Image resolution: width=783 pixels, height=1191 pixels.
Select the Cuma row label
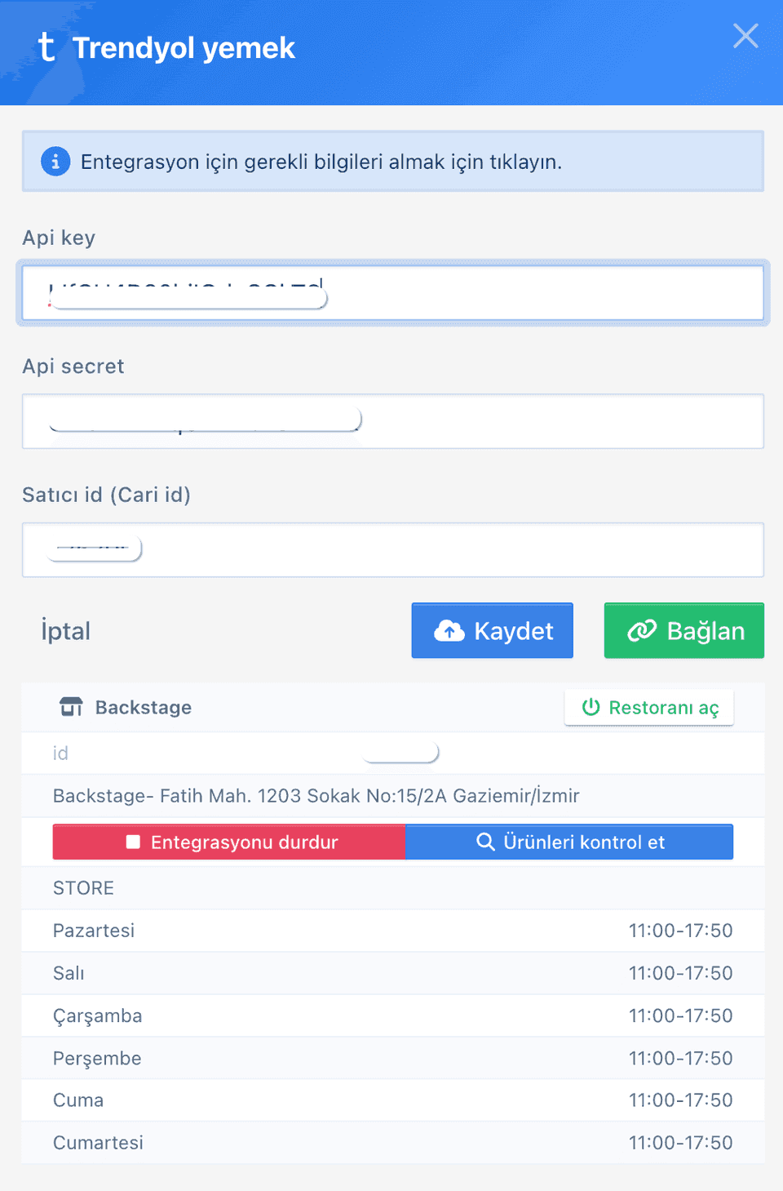click(78, 1100)
